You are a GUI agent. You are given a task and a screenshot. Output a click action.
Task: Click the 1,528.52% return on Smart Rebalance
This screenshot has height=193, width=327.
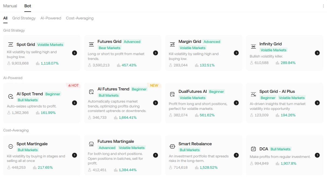(x=209, y=168)
